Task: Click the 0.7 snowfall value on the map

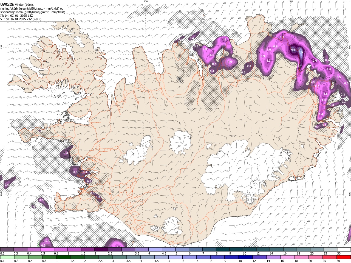Action: tap(317, 86)
